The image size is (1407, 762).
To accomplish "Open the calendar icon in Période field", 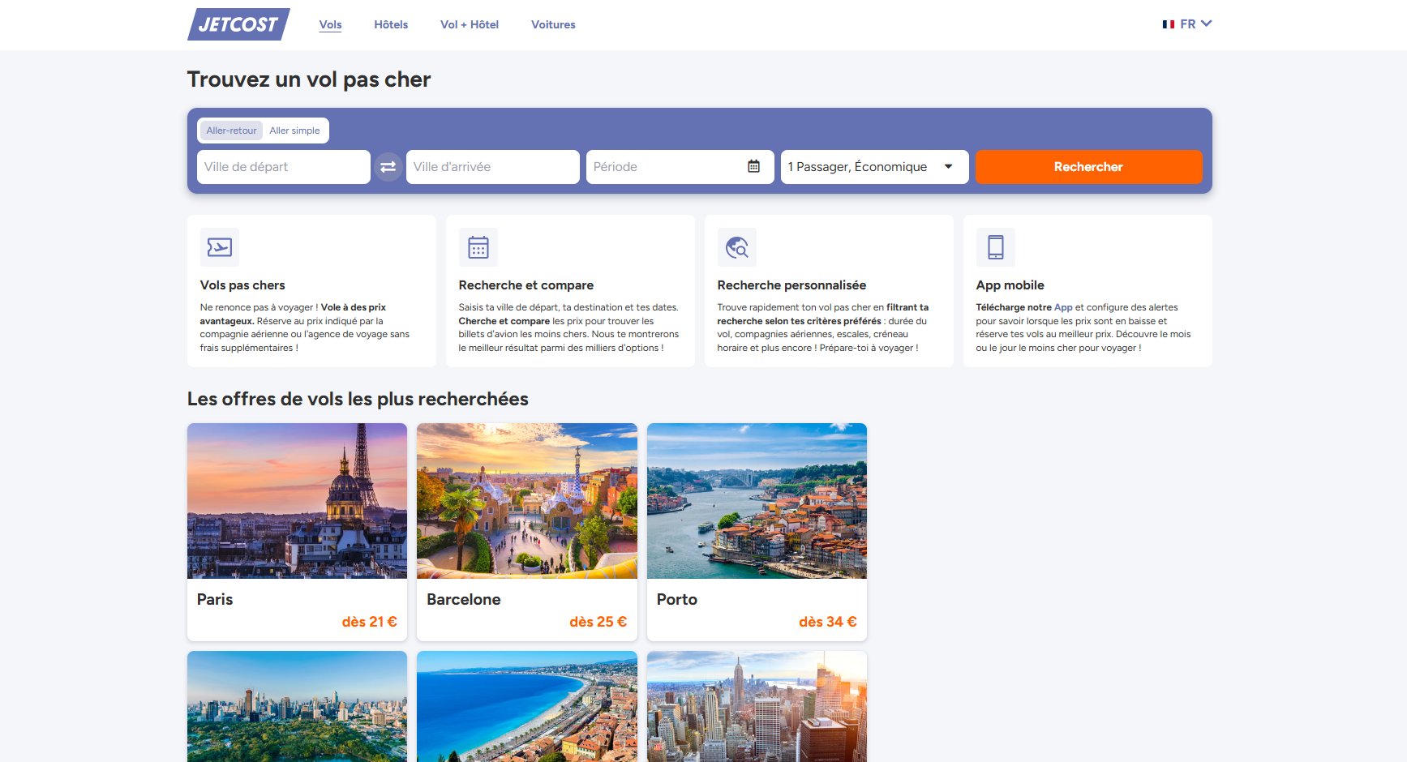I will [753, 166].
